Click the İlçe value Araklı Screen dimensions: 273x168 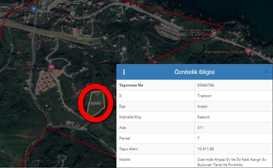pos(202,106)
